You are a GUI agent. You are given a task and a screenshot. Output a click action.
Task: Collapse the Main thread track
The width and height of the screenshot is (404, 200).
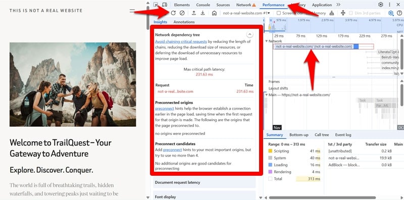[x=267, y=95]
